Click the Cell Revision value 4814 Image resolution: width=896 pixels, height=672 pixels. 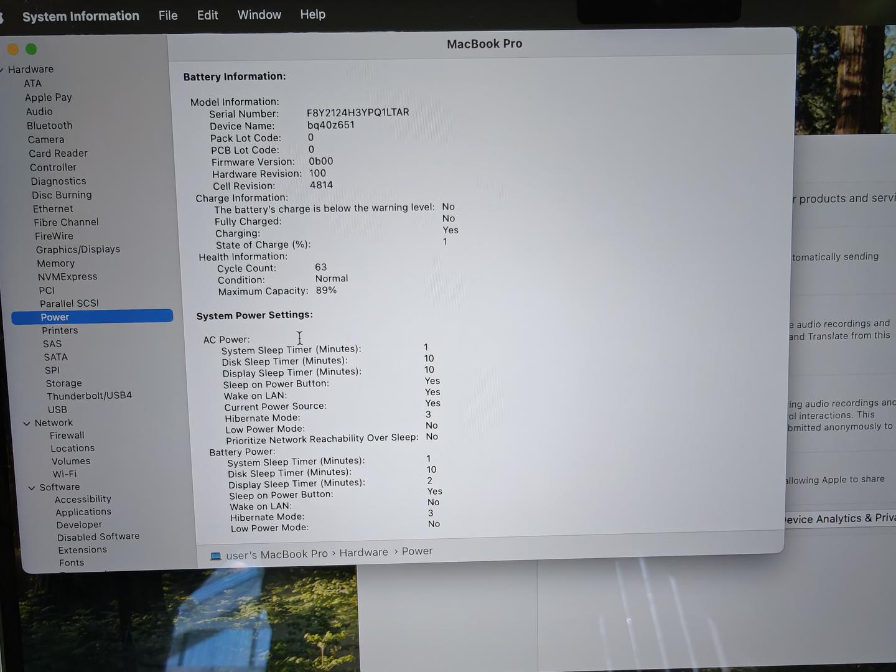pos(322,185)
